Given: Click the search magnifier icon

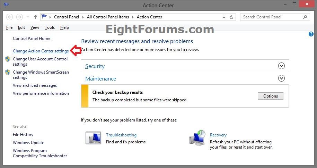Looking at the screenshot, I should (305, 17).
